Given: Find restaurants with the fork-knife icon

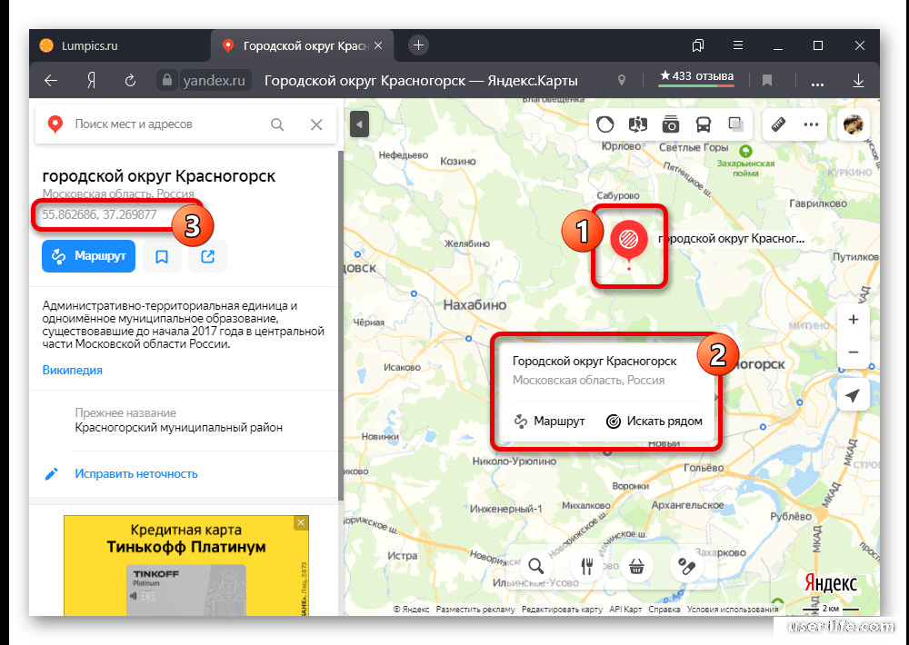Looking at the screenshot, I should [x=586, y=566].
